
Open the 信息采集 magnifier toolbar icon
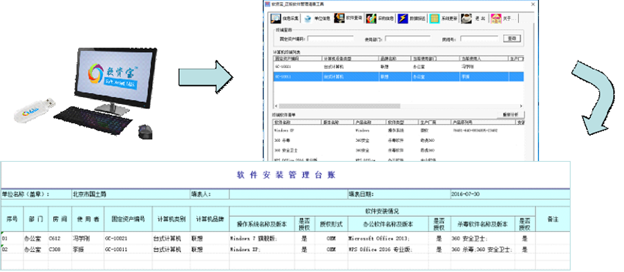coord(276,18)
